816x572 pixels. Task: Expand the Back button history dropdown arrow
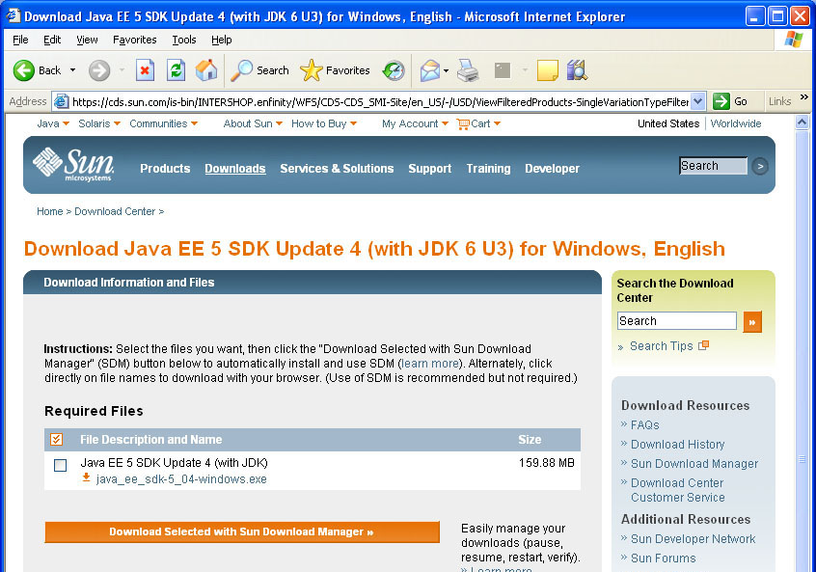pos(72,70)
